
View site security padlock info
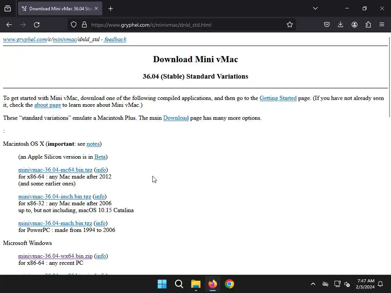(84, 25)
